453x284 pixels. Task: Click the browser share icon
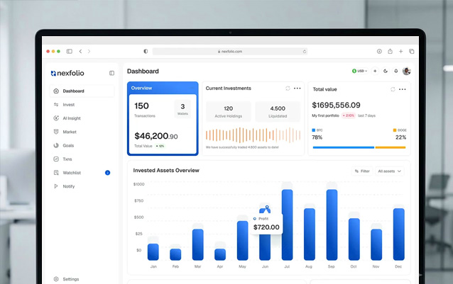point(390,51)
